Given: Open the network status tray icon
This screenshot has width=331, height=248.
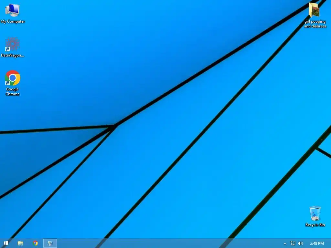Looking at the screenshot, I should tap(293, 243).
